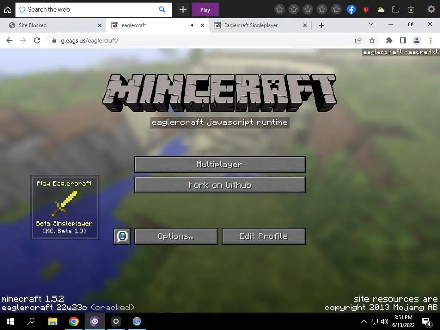Click the folder icon in top bar

click(396, 9)
